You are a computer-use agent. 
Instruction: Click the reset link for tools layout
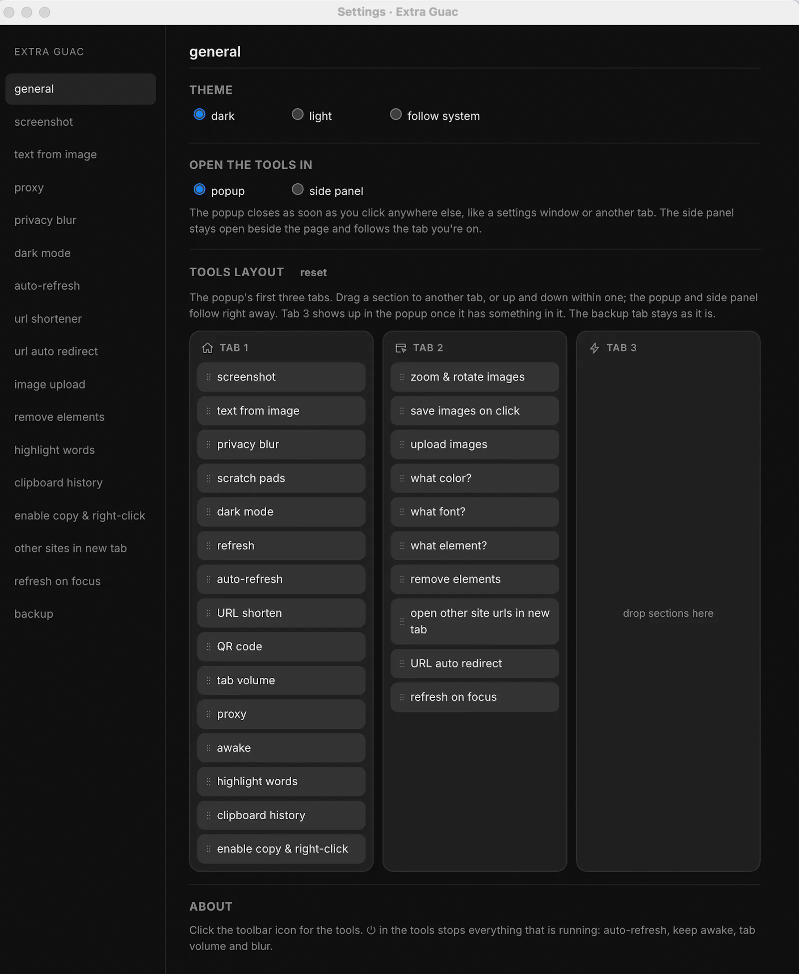click(313, 273)
